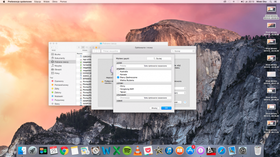280x157 pixels.
Task: Switch Finder to icon view
Action: click(79, 47)
